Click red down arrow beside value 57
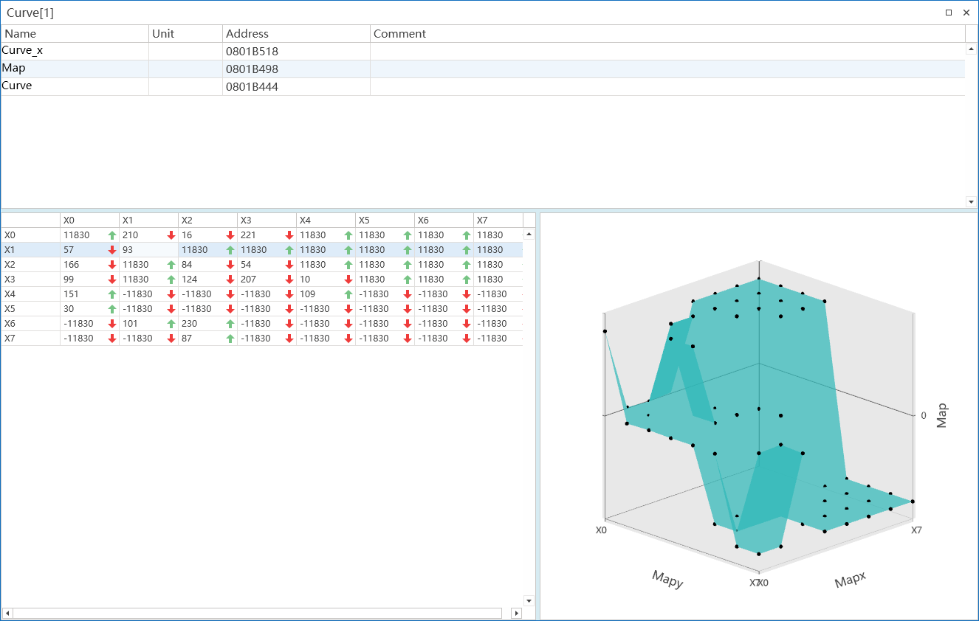The width and height of the screenshot is (979, 621). point(112,250)
